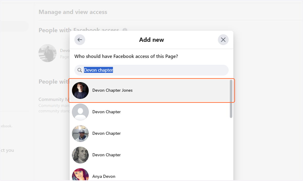Select Devon Chapter with blank silhouette avatar
The image size is (303, 181).
click(x=150, y=112)
